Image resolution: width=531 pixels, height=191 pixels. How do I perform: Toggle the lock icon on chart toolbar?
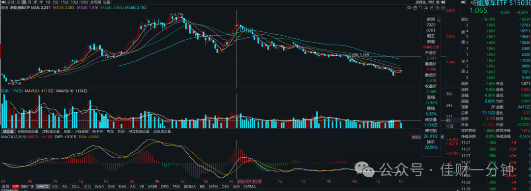[x=432, y=8]
